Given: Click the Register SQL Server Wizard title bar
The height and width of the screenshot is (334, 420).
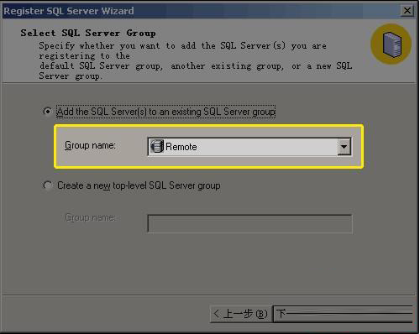Looking at the screenshot, I should [202, 11].
